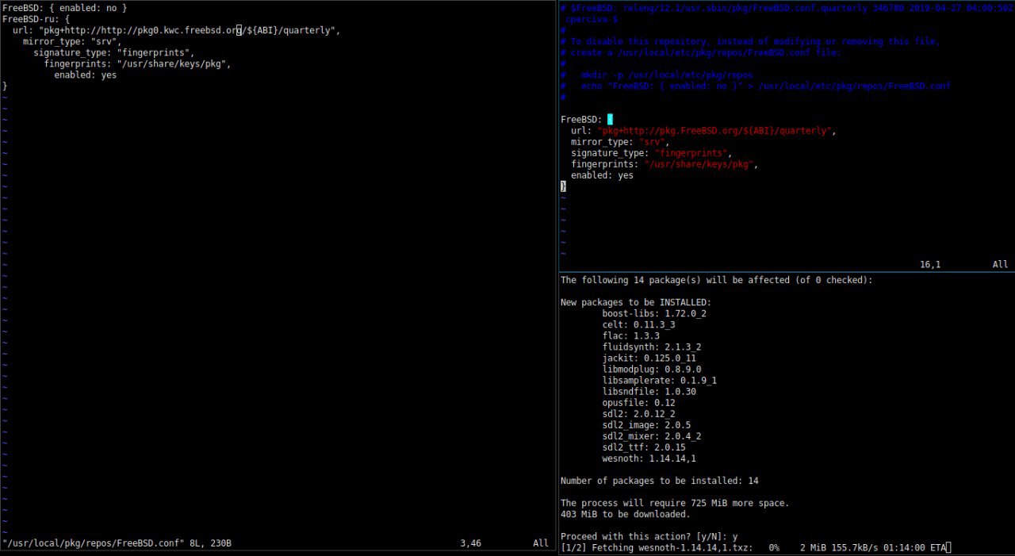Click the '3,46' cursor position indicator
Image resolution: width=1015 pixels, height=556 pixels.
coord(470,543)
